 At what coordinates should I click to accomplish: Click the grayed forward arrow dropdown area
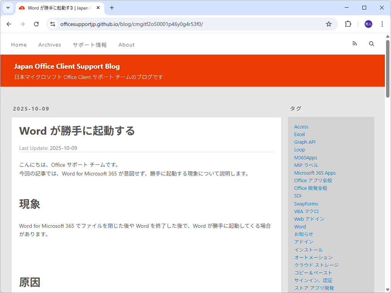[23, 24]
